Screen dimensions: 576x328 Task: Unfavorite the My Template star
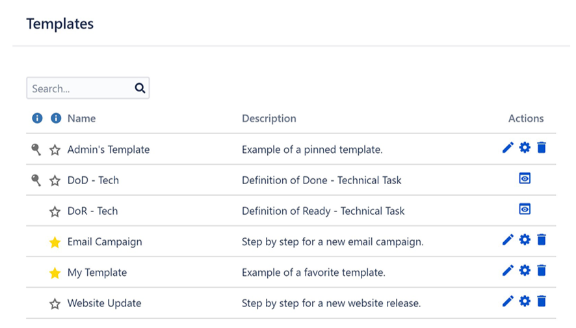pyautogui.click(x=55, y=273)
